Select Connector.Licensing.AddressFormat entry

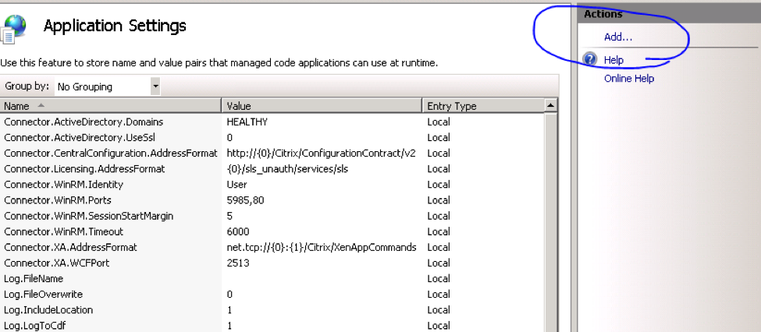84,169
